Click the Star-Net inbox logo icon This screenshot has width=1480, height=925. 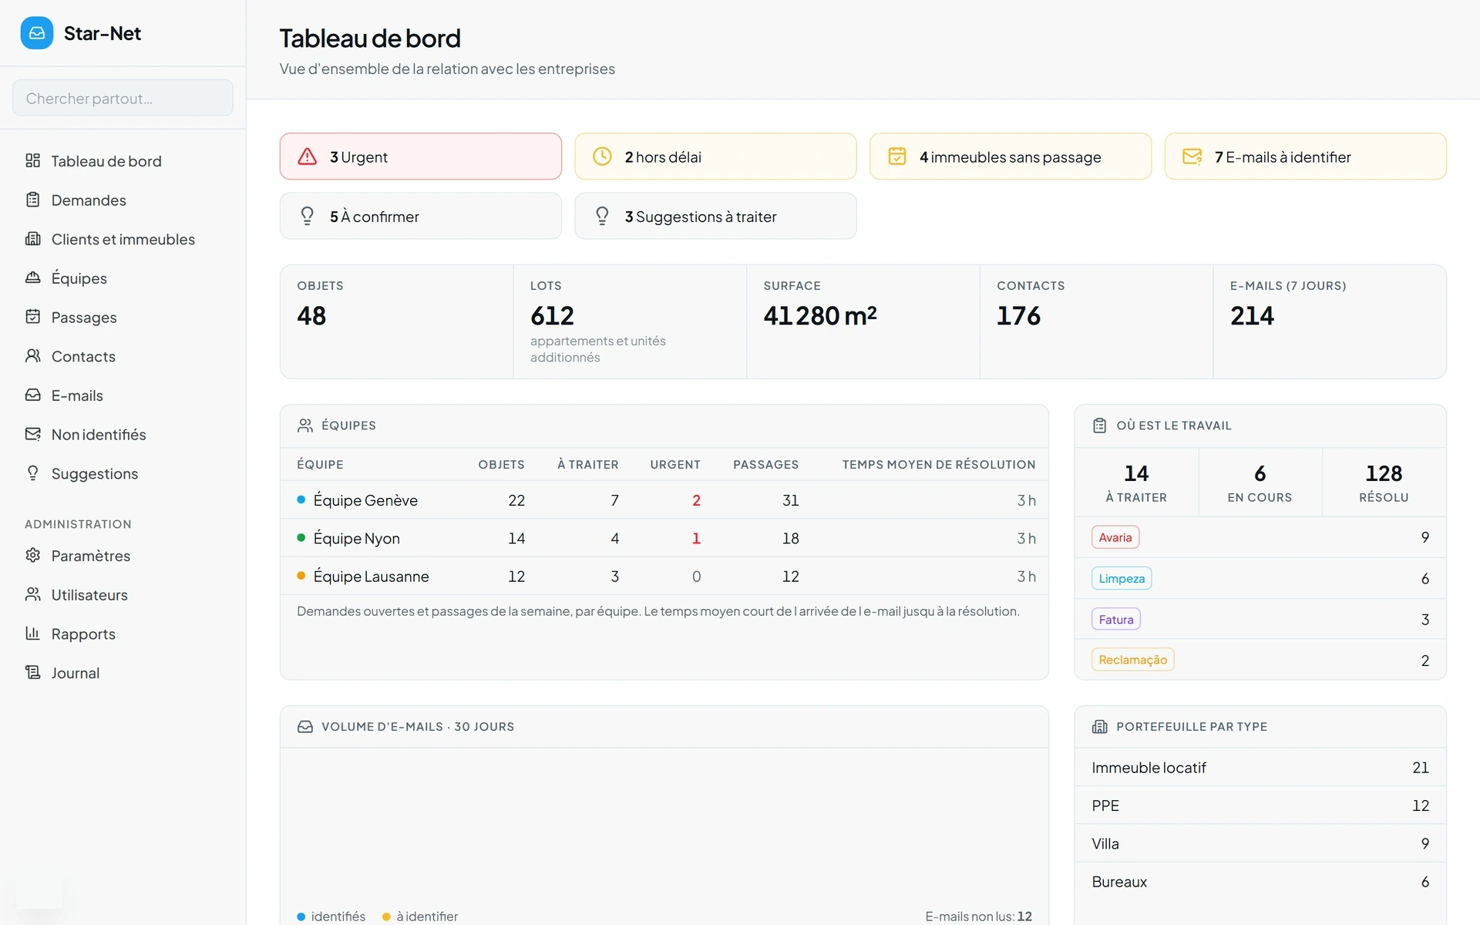coord(36,33)
